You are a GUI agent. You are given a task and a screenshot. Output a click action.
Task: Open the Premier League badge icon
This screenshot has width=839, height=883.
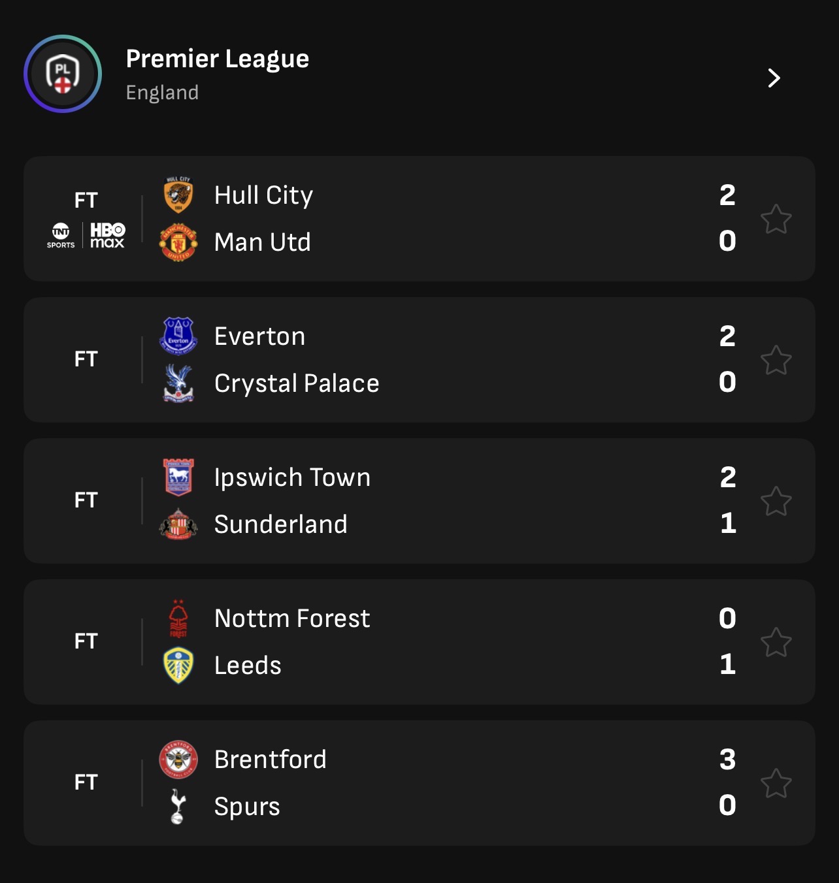pyautogui.click(x=63, y=74)
